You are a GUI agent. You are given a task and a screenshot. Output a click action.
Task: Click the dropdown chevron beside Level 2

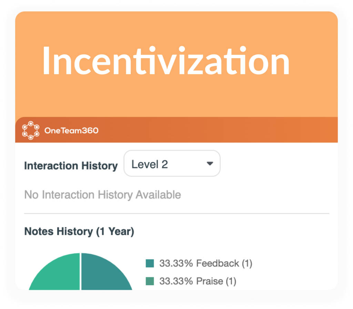point(210,164)
